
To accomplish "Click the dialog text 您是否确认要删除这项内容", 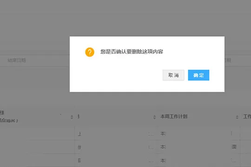I will click(x=132, y=51).
